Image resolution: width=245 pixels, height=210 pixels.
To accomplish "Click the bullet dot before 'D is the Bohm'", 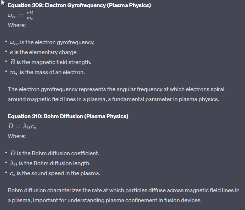I will [6, 153].
